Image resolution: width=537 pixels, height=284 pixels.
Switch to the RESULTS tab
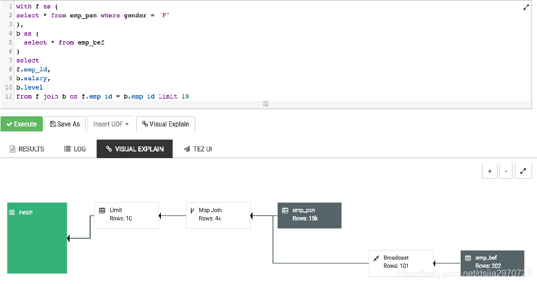[x=27, y=149]
